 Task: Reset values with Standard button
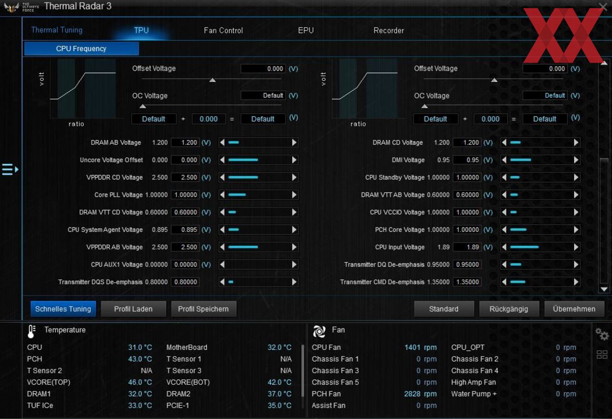coord(444,309)
